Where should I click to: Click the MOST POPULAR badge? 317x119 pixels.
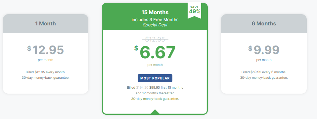tap(155, 78)
